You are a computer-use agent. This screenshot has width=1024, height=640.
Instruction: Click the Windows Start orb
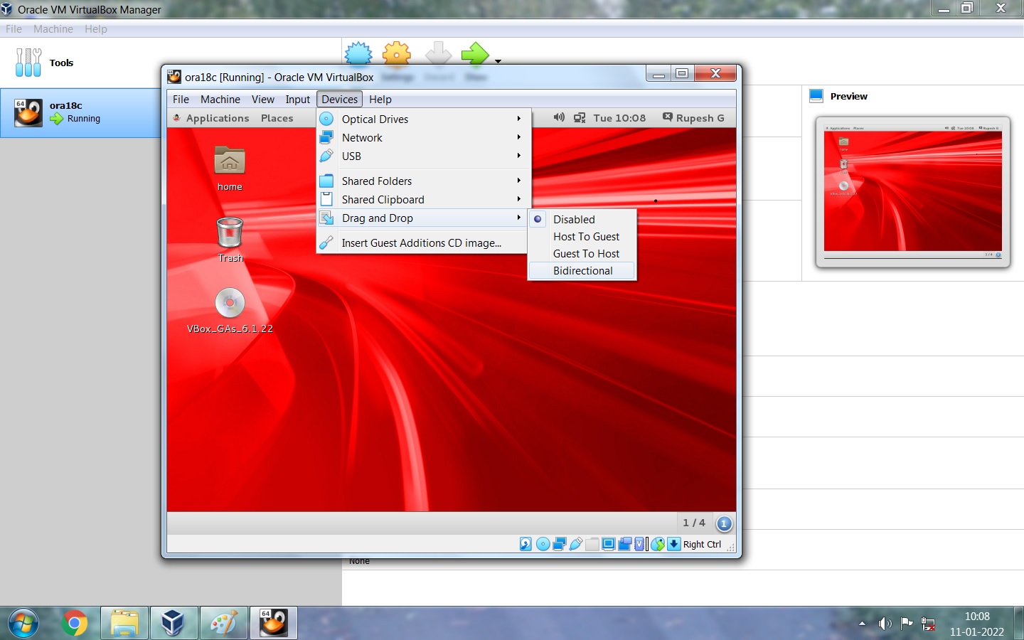(23, 624)
